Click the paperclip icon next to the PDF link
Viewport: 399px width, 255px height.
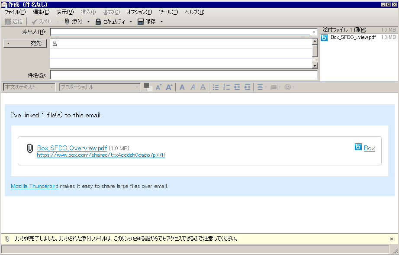click(30, 148)
